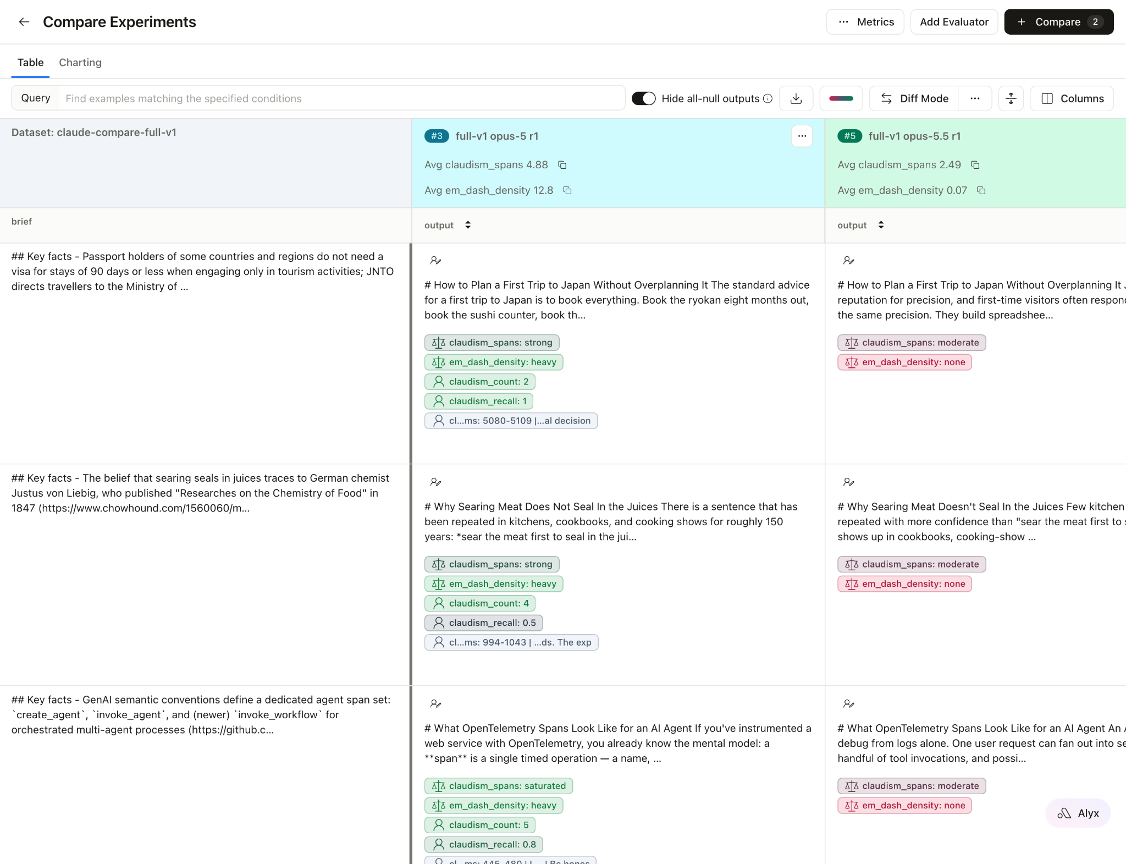Open the Alyx assistant

[x=1078, y=813]
